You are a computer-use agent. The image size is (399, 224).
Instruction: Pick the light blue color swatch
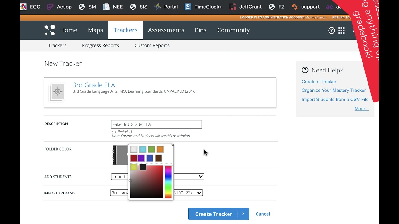click(x=142, y=149)
